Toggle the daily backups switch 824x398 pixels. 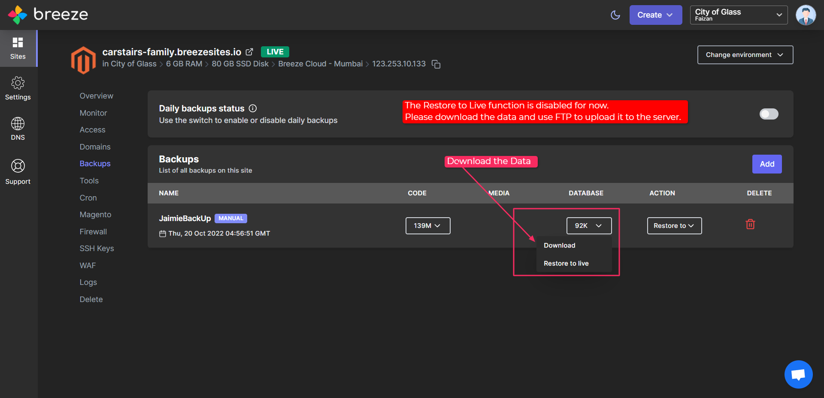pyautogui.click(x=769, y=114)
